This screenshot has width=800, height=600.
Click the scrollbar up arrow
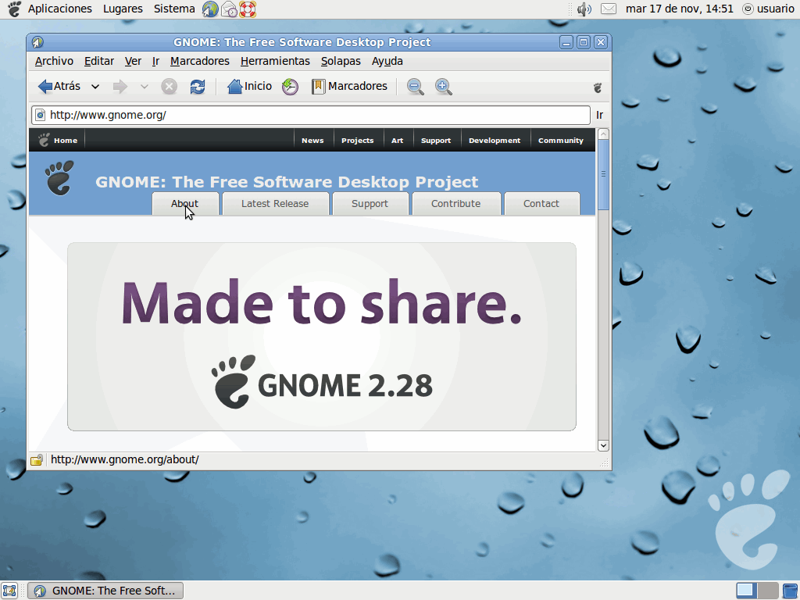[x=603, y=134]
